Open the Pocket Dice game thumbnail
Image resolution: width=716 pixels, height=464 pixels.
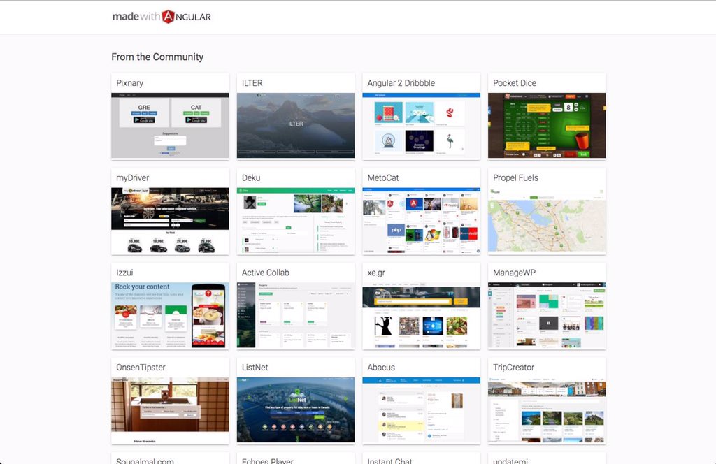pyautogui.click(x=547, y=126)
